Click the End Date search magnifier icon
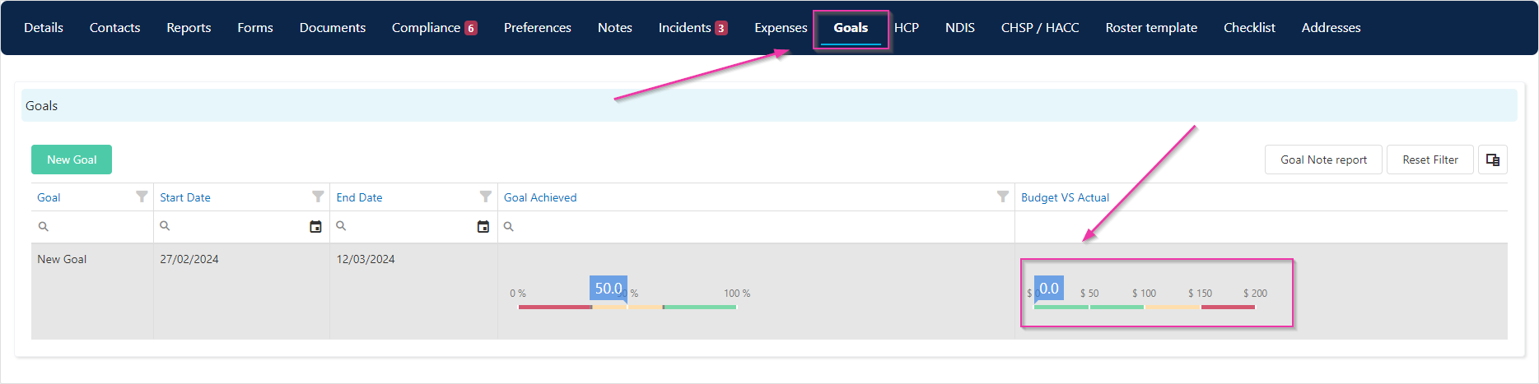Viewport: 1539px width, 384px height. pos(341,226)
